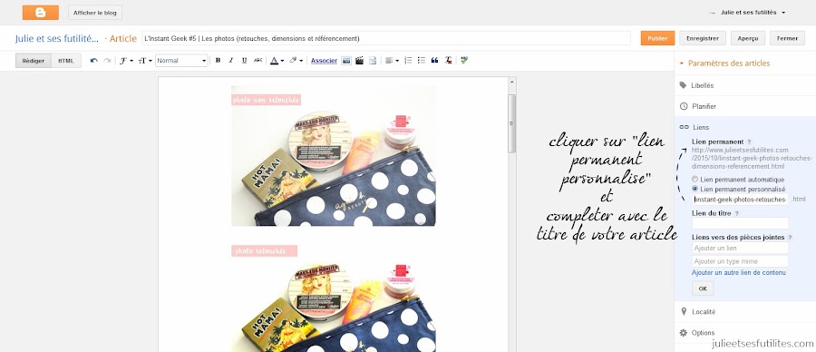
Task: Open help for Liens vers des pièces jointes
Action: [790, 238]
